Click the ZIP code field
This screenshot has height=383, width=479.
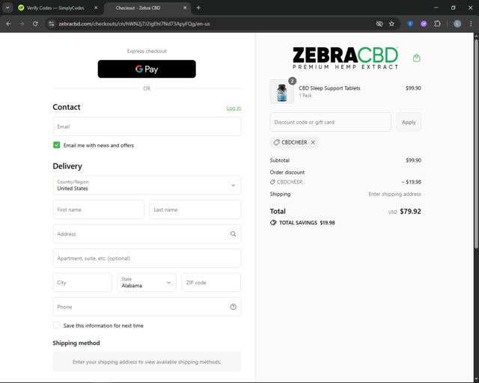coord(211,283)
